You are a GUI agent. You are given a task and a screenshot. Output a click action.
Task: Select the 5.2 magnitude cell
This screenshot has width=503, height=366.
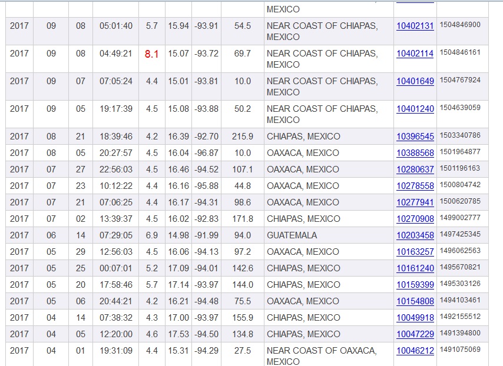tap(152, 268)
